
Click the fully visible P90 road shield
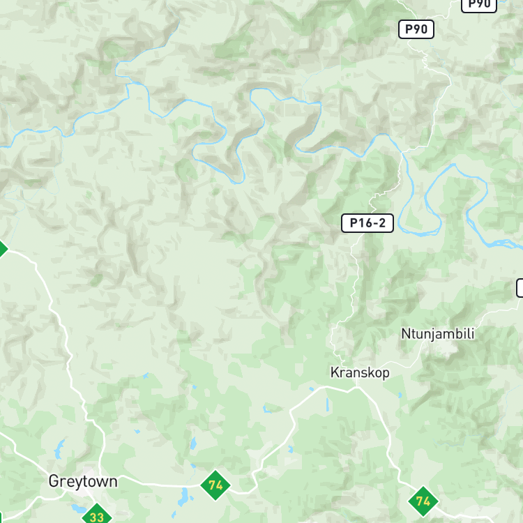[416, 29]
